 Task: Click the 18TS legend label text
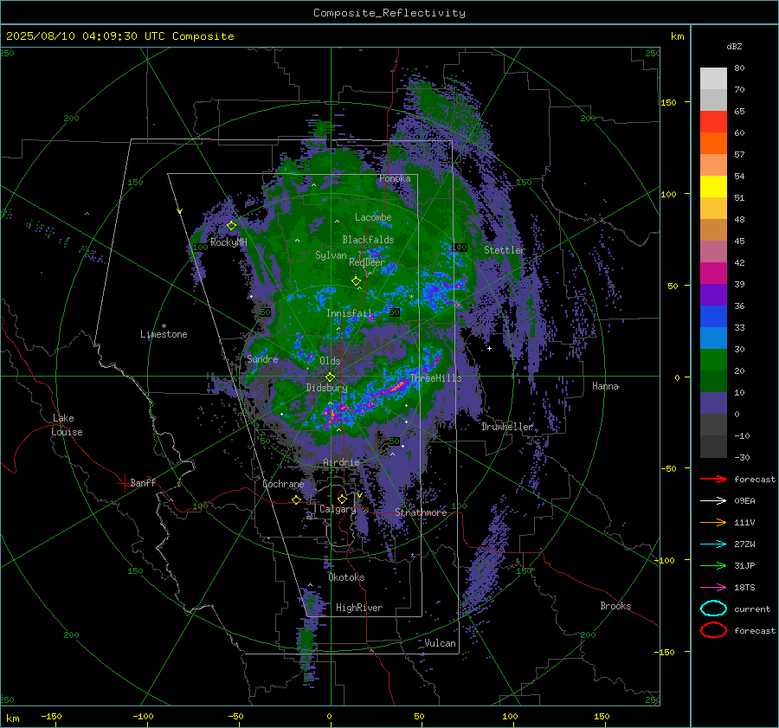pos(744,588)
